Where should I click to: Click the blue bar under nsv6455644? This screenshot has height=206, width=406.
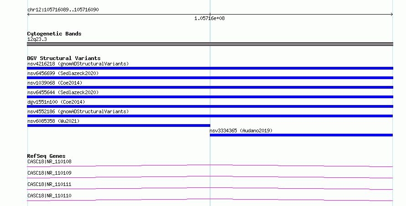pyautogui.click(x=210, y=97)
